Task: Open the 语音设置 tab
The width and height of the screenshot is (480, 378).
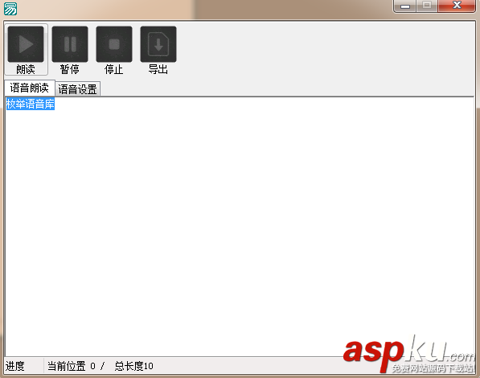Action: 77,89
